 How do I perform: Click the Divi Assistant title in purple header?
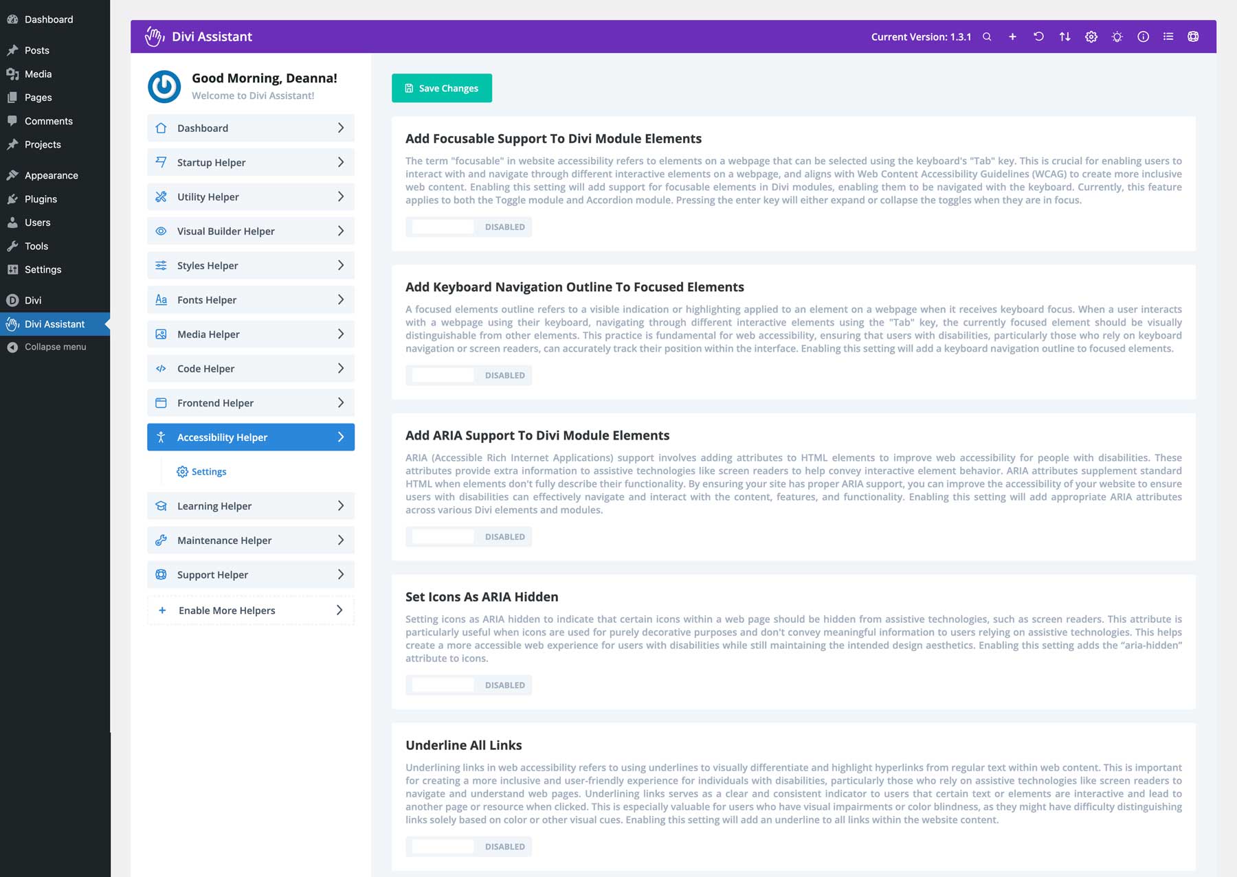(212, 37)
